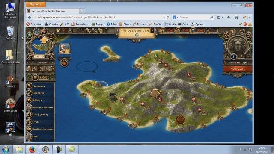Screen dimensions: 274x154
Task: Click the population counter icon
Action: point(208,30)
